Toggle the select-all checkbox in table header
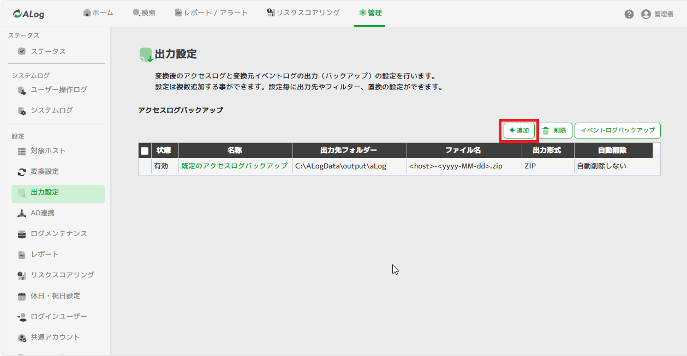 (x=145, y=151)
